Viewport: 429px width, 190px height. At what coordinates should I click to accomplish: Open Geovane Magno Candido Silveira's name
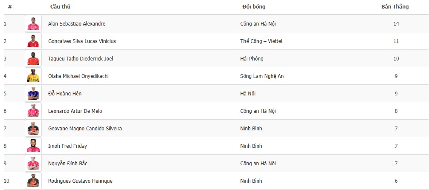tap(85, 129)
